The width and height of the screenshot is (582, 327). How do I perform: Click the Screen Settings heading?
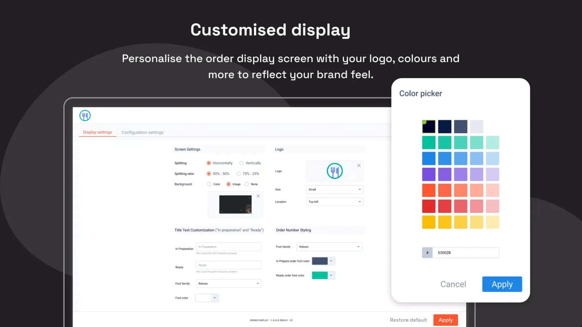pos(187,149)
